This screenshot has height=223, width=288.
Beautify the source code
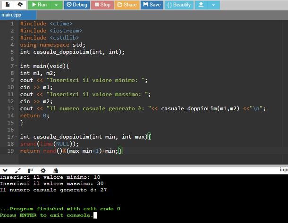click(179, 5)
